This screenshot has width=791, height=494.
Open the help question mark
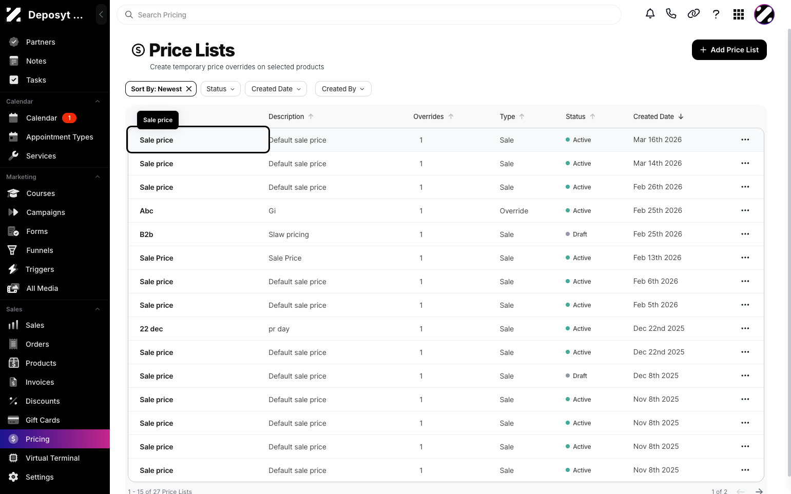tap(716, 14)
